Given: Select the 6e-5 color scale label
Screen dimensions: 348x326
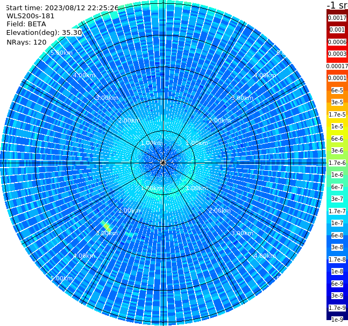Looking at the screenshot, I should [337, 90].
